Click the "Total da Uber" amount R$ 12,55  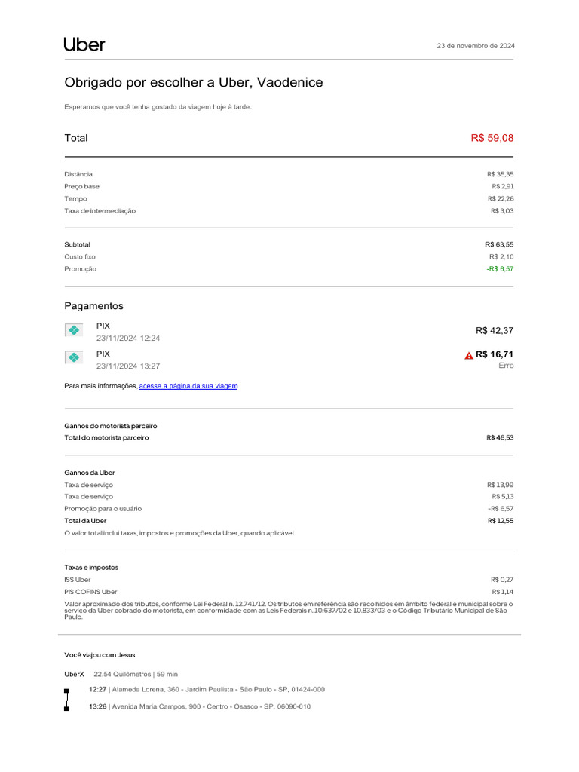coord(500,521)
